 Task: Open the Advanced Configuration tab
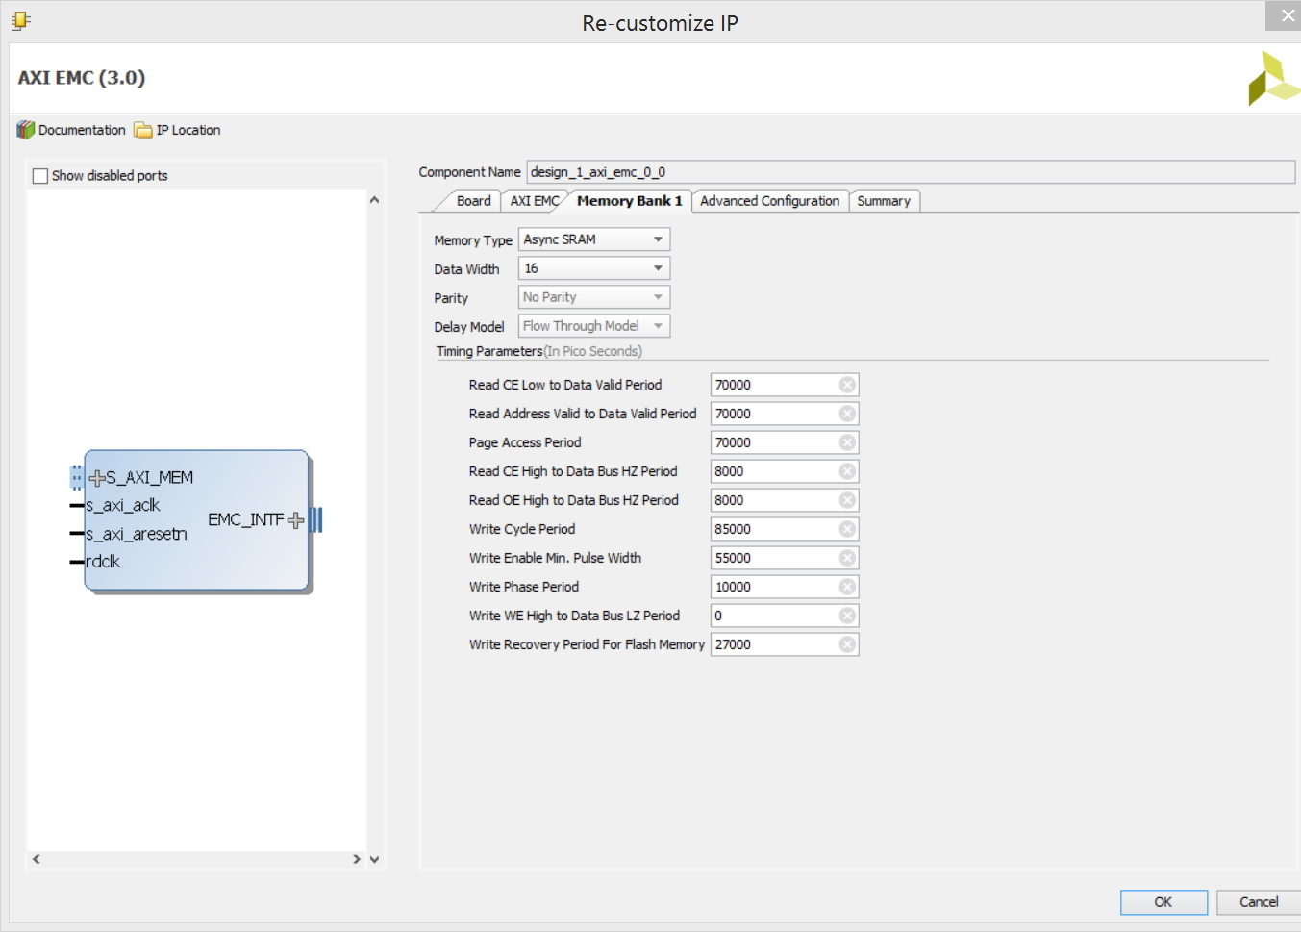pyautogui.click(x=769, y=201)
